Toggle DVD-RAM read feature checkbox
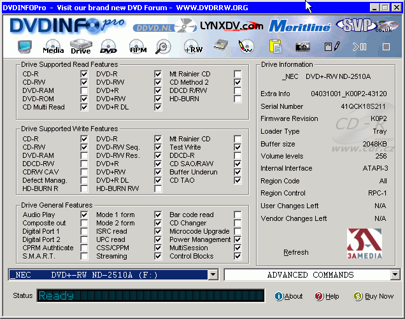The image size is (405, 319). (x=84, y=90)
